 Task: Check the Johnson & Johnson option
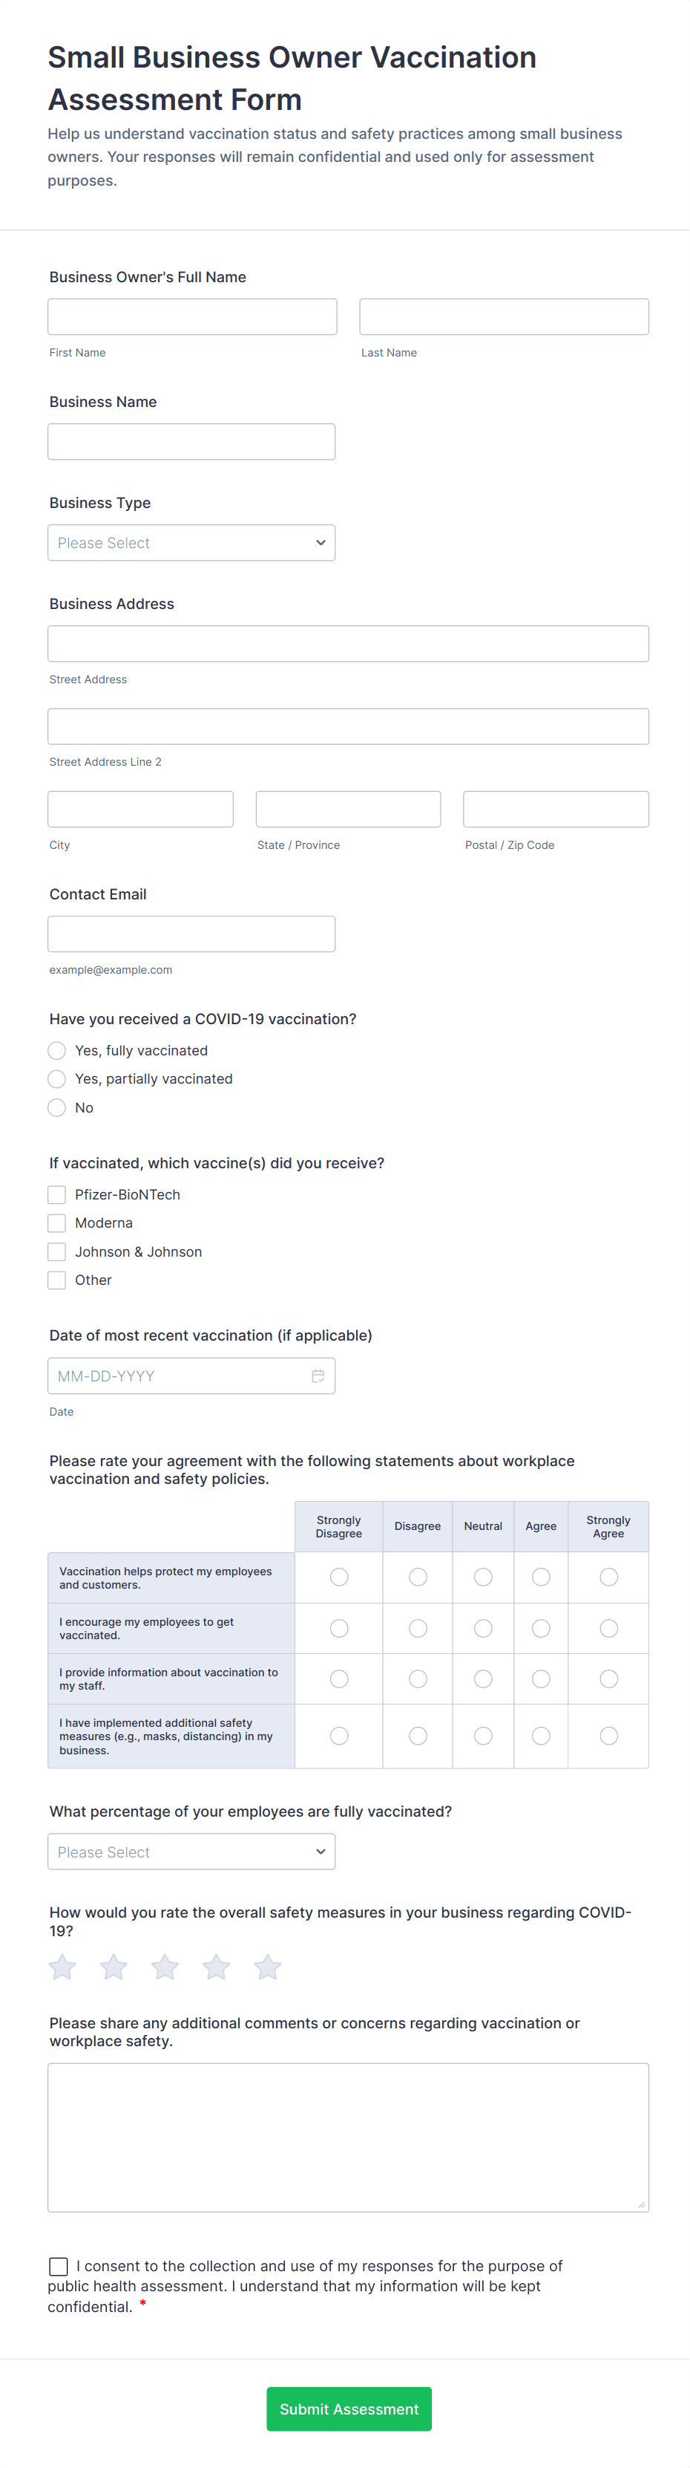[x=57, y=1251]
